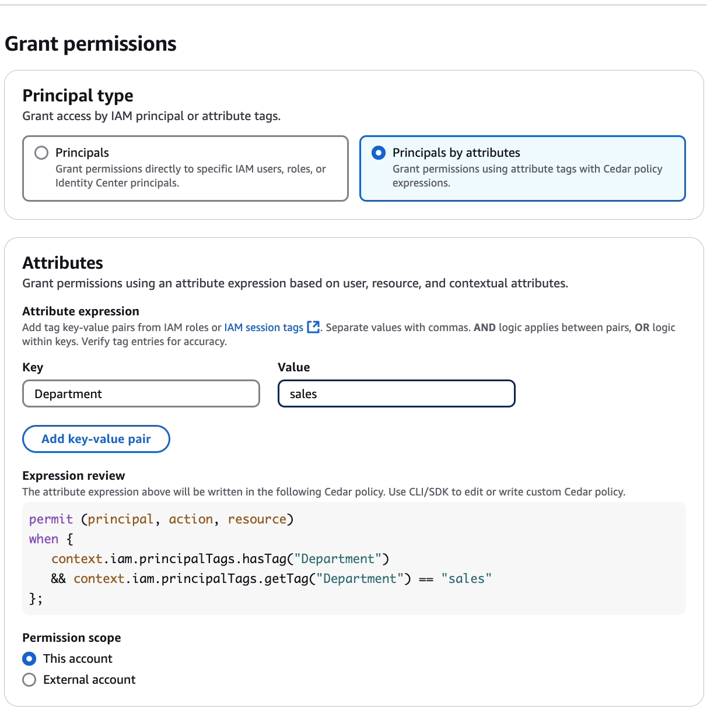Click inside the Department key field
Screen dimensions: 707x710
tap(140, 393)
